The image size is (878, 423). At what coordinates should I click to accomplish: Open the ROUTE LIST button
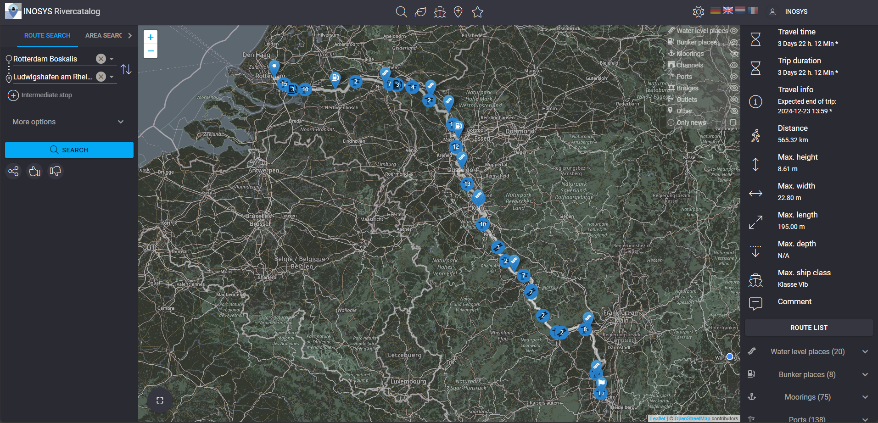click(809, 328)
